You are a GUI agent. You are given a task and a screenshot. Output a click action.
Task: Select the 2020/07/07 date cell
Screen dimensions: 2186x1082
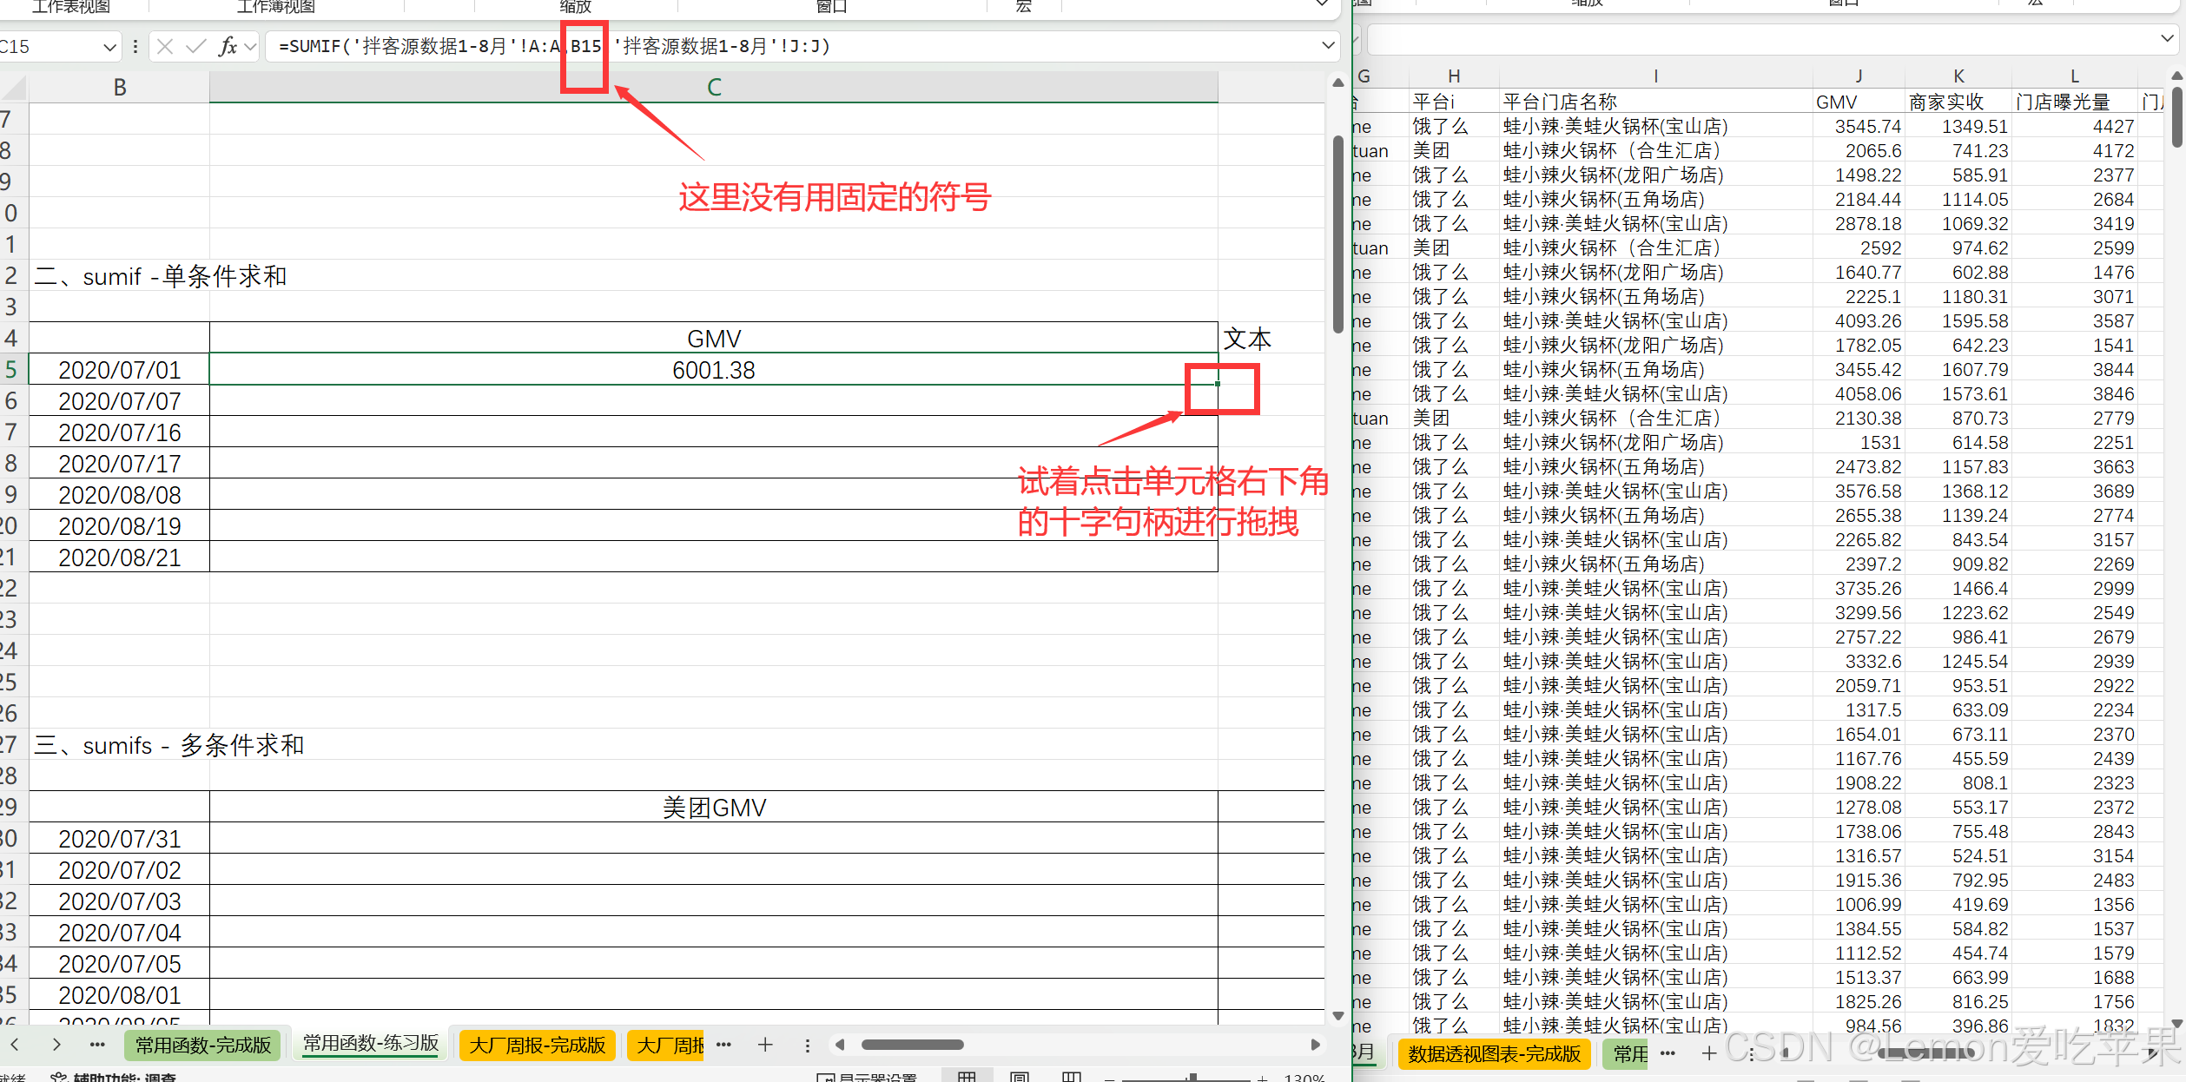[120, 401]
